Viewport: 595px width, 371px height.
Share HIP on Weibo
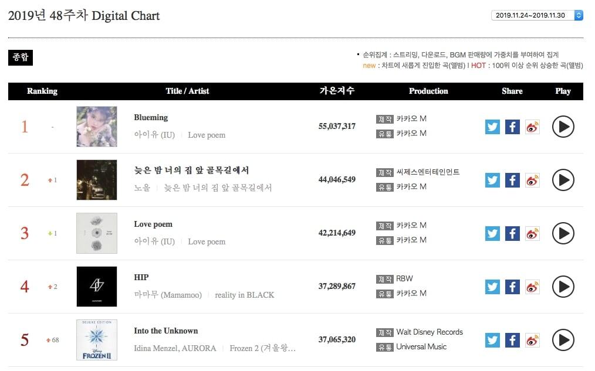click(x=532, y=287)
